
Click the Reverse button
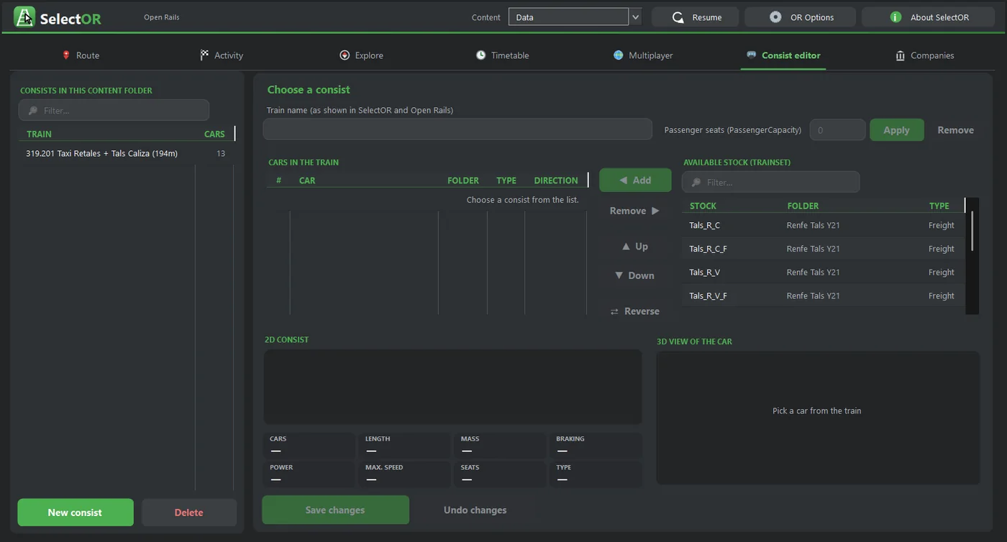tap(634, 311)
